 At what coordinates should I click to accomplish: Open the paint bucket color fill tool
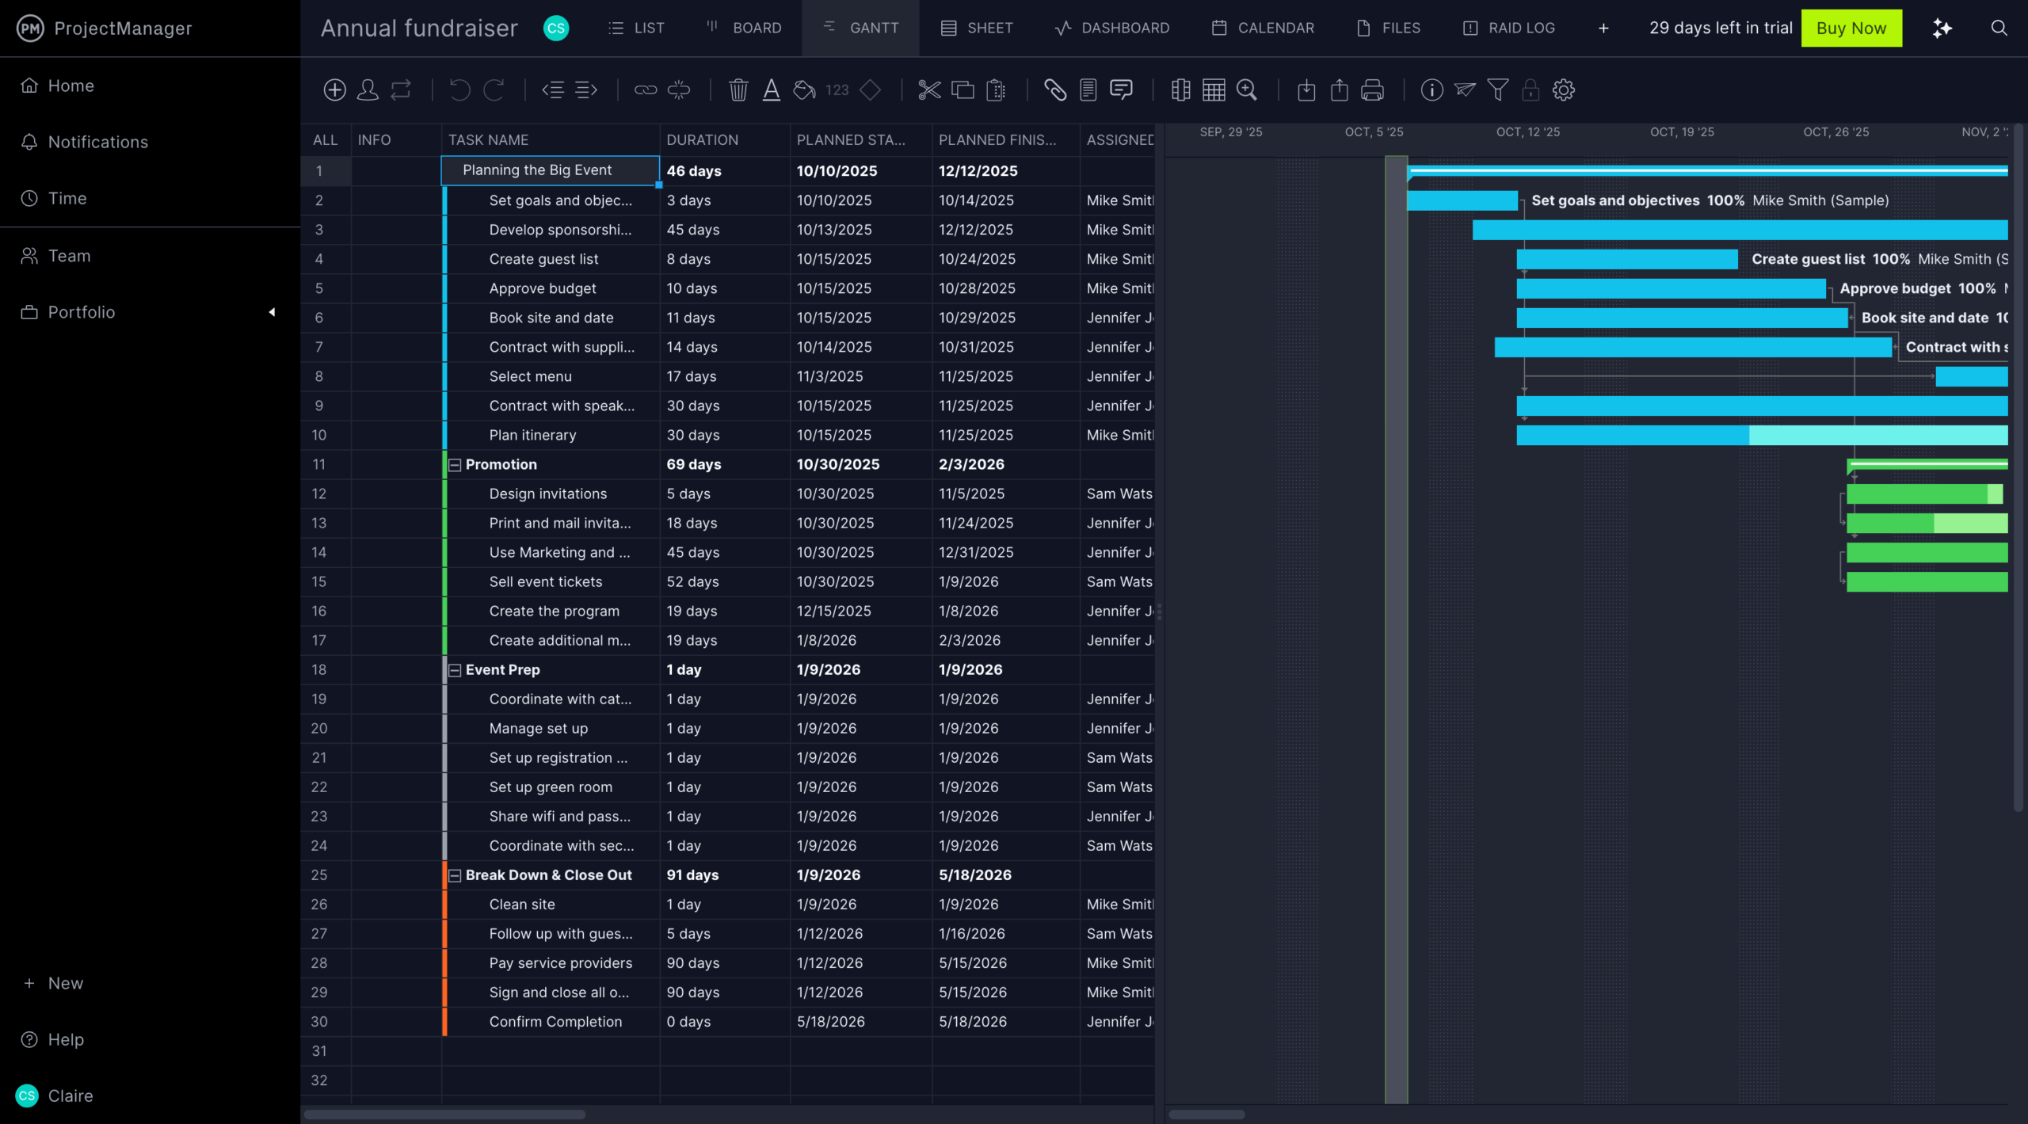tap(802, 90)
